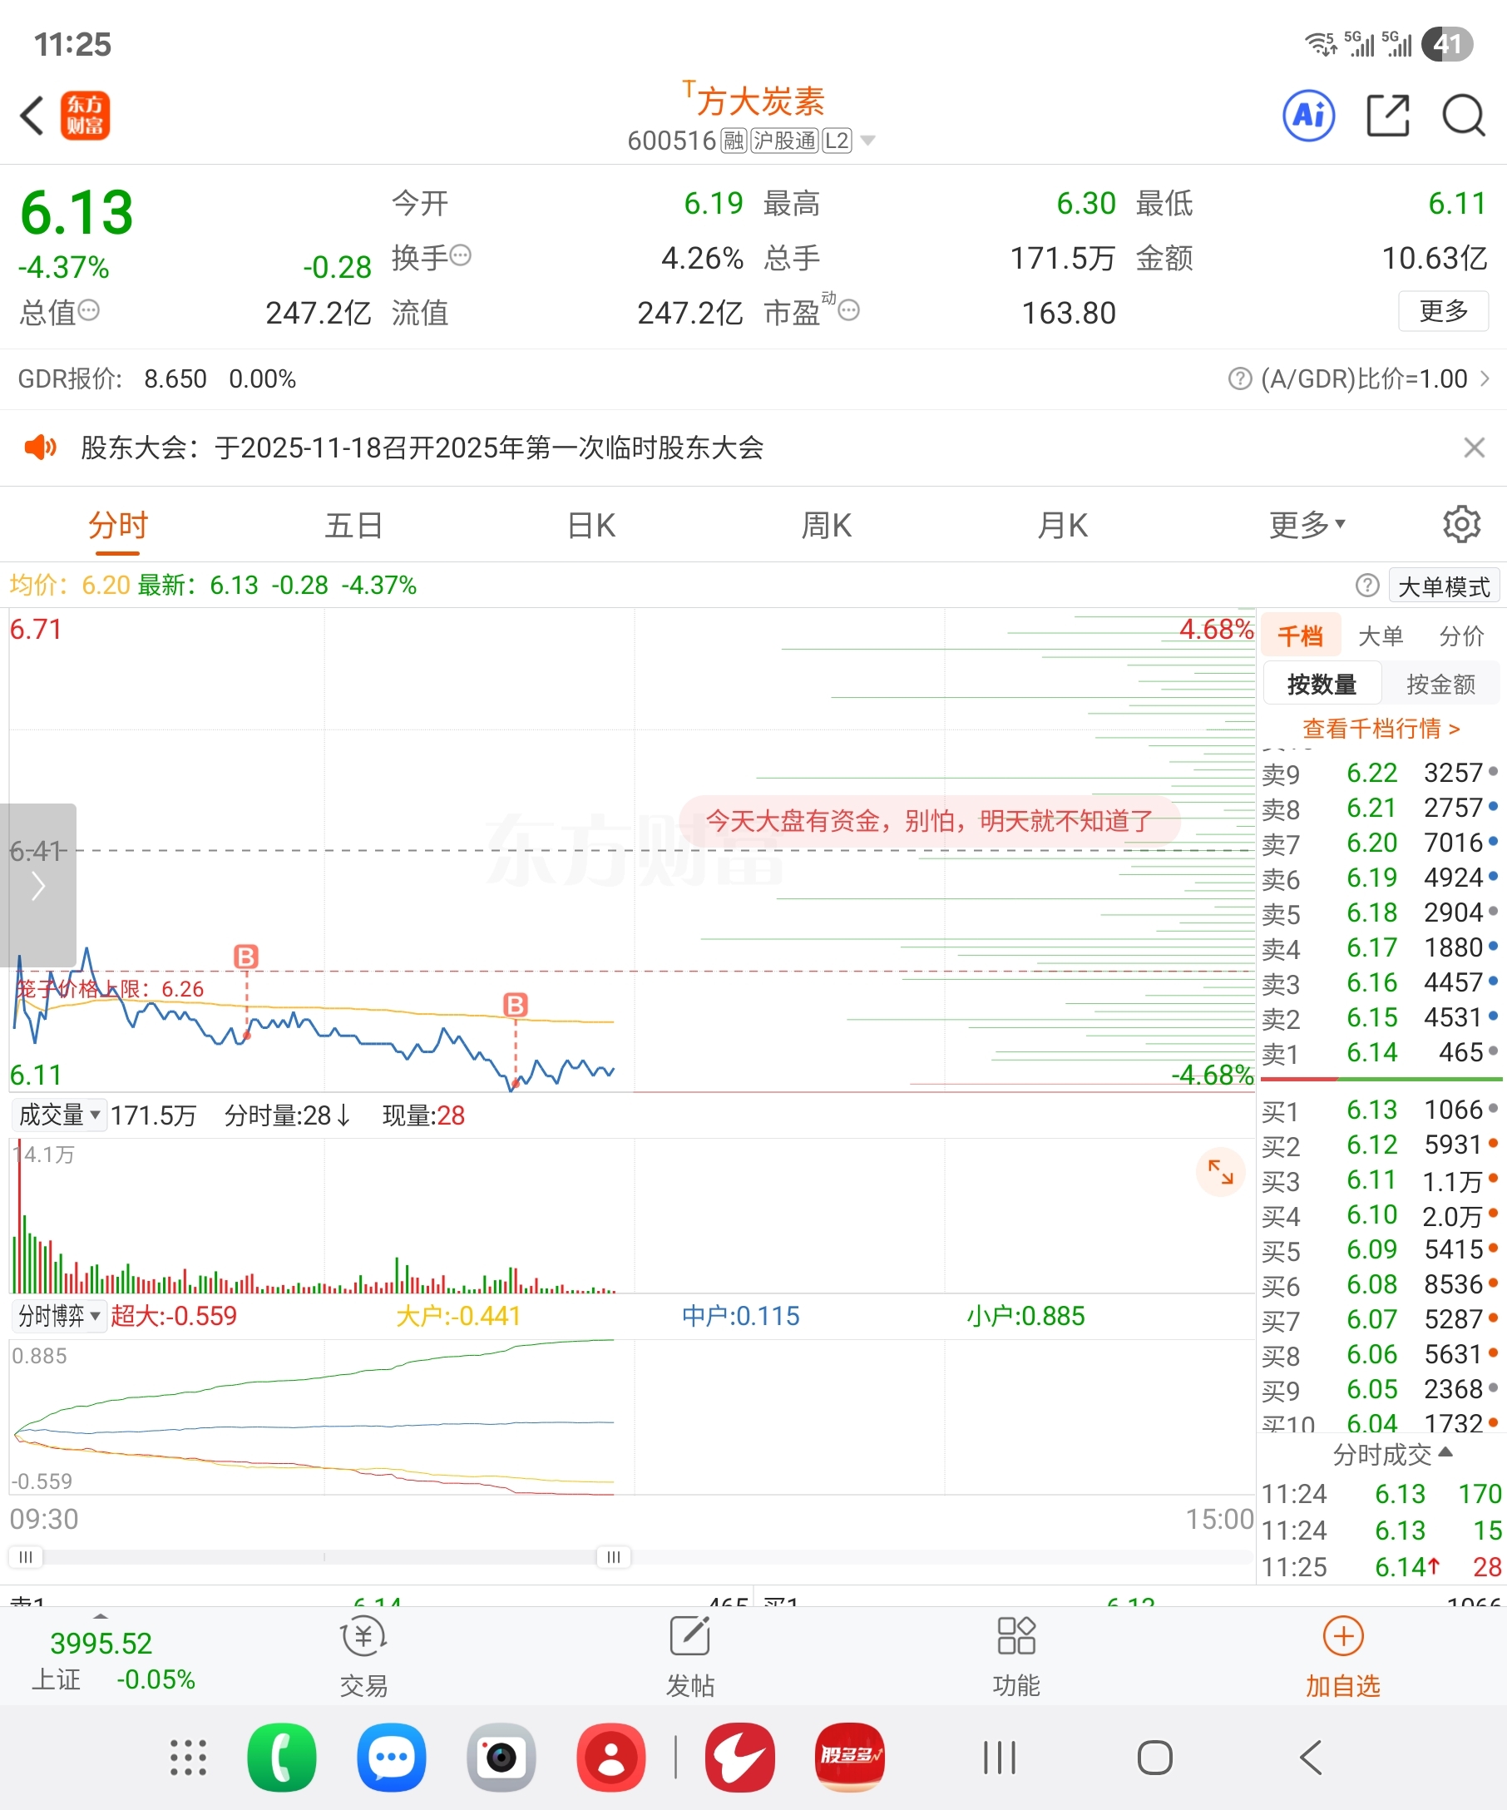Open the A/GDR比价 detail chevron

1484,378
